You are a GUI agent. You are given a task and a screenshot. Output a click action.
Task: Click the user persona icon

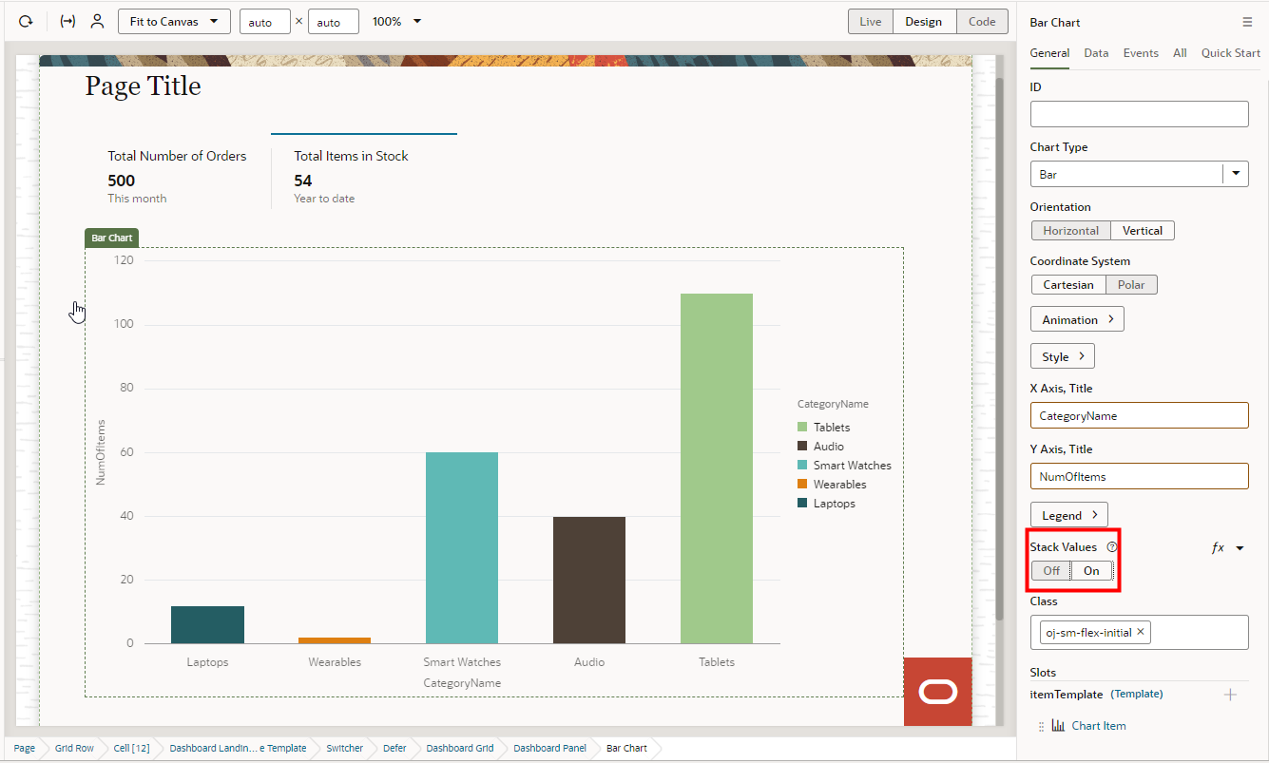(97, 21)
